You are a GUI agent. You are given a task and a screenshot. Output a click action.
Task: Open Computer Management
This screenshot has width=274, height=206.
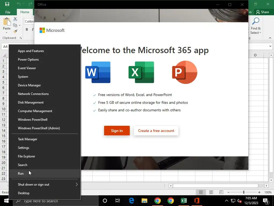click(45, 111)
